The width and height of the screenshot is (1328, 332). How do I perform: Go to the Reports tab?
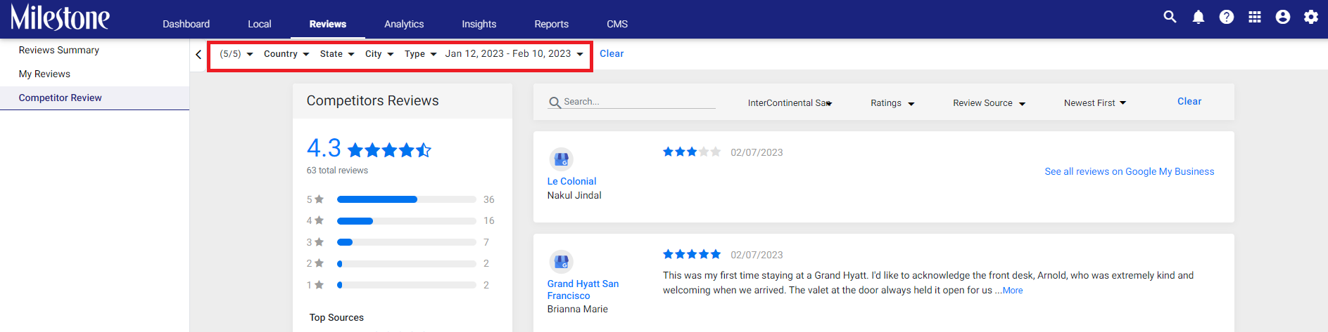point(551,24)
